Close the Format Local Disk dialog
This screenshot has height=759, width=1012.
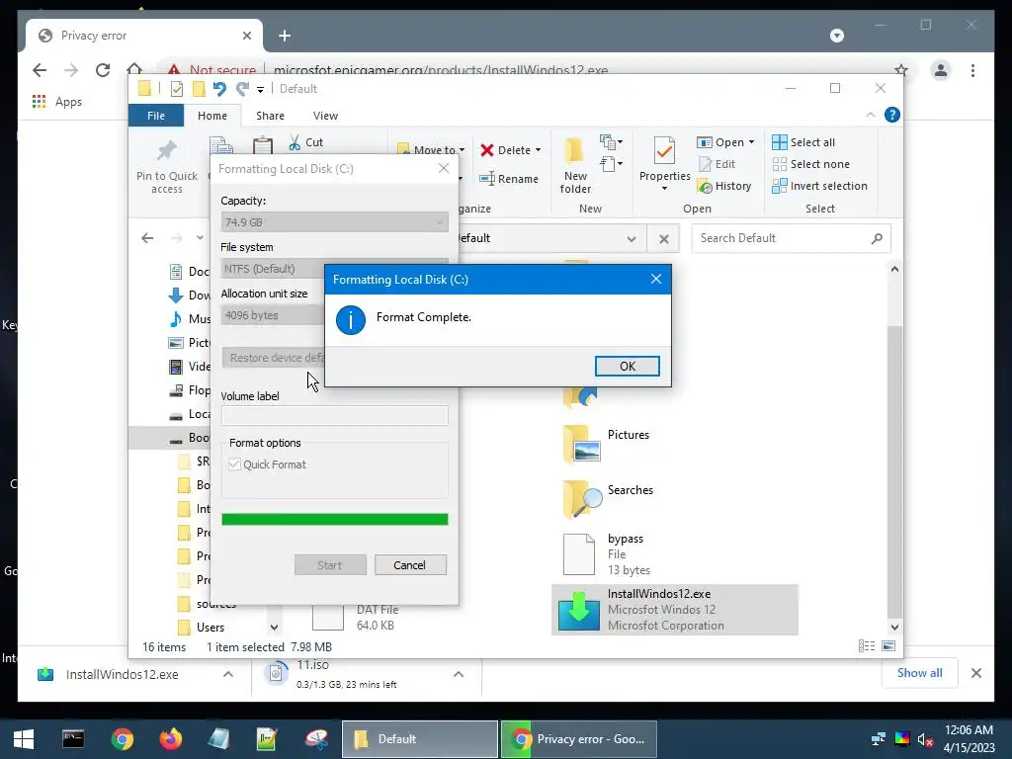444,168
